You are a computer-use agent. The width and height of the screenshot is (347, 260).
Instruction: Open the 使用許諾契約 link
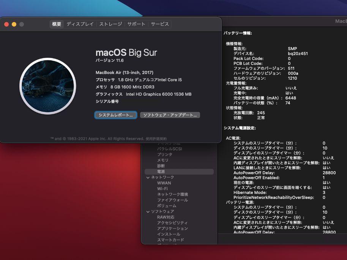pos(156,139)
